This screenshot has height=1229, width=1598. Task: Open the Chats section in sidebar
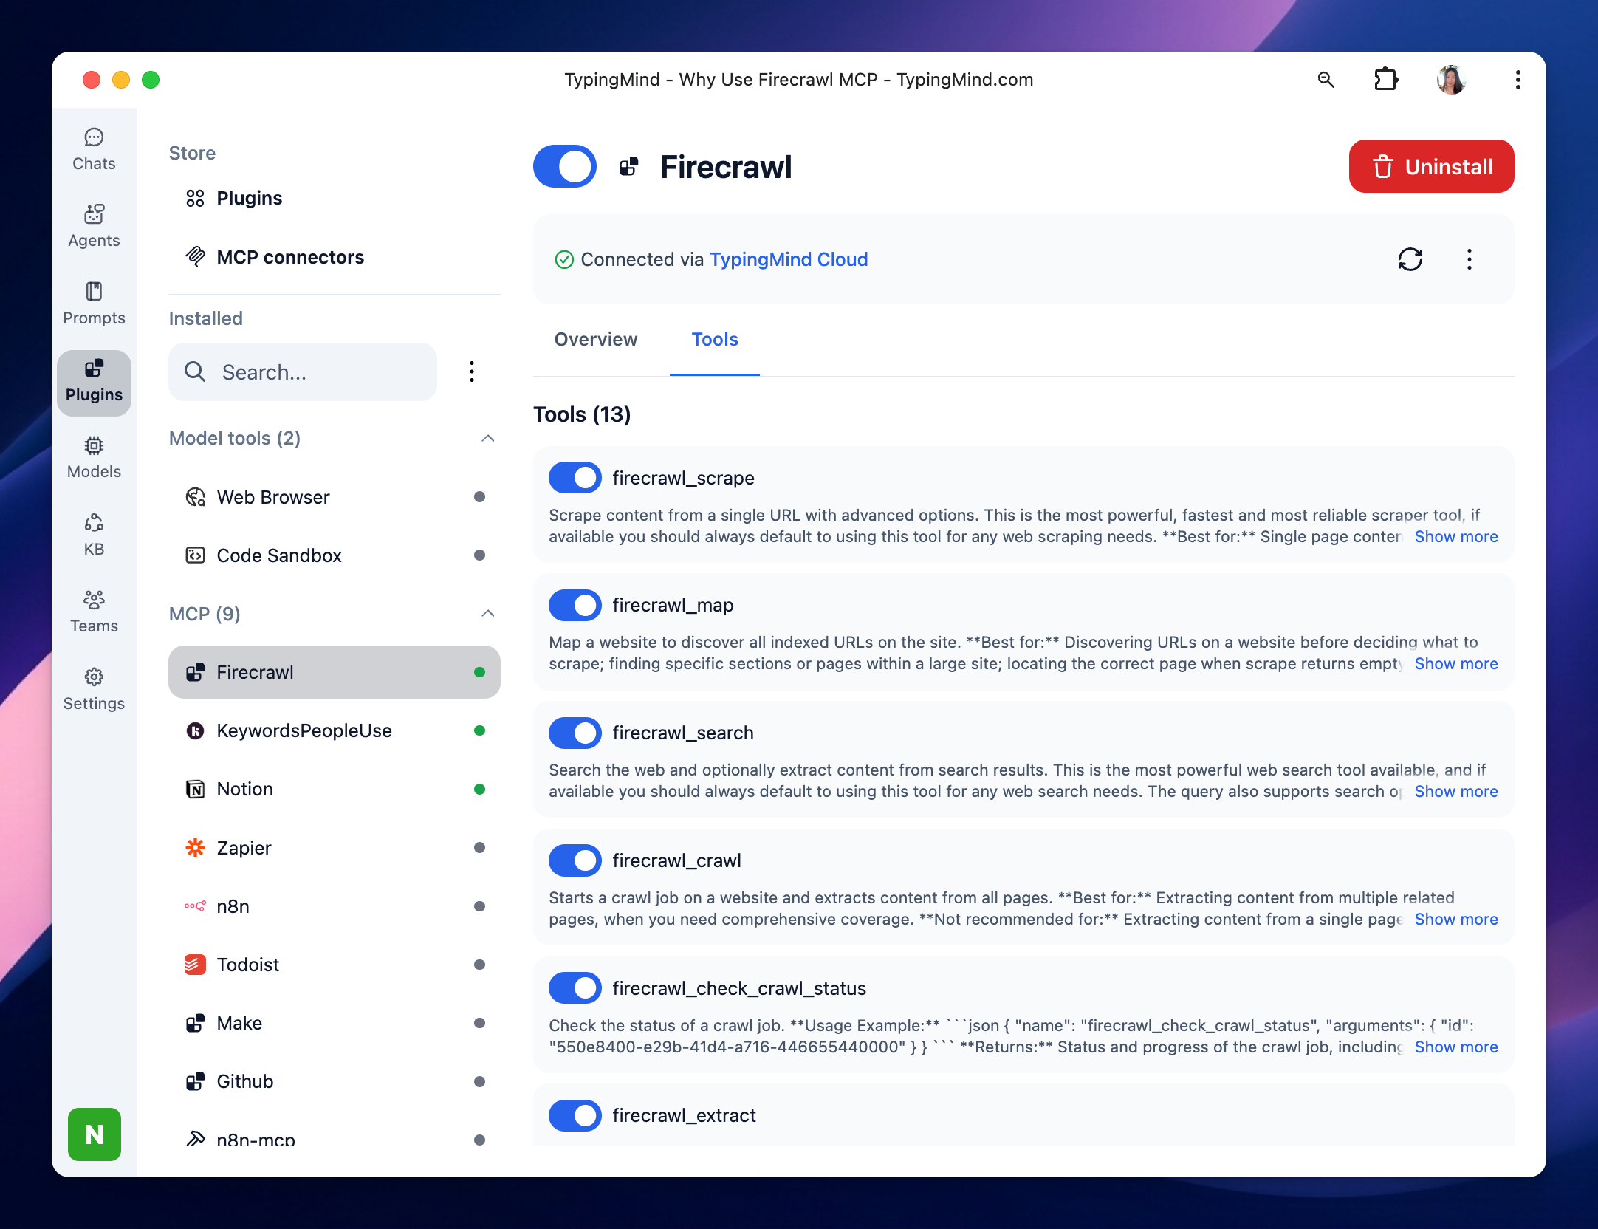(x=94, y=149)
